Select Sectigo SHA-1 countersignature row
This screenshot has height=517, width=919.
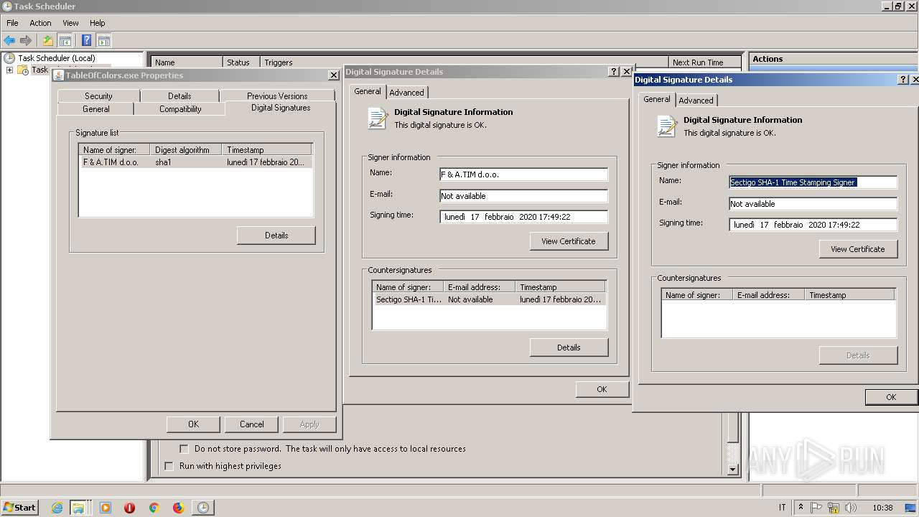click(489, 299)
